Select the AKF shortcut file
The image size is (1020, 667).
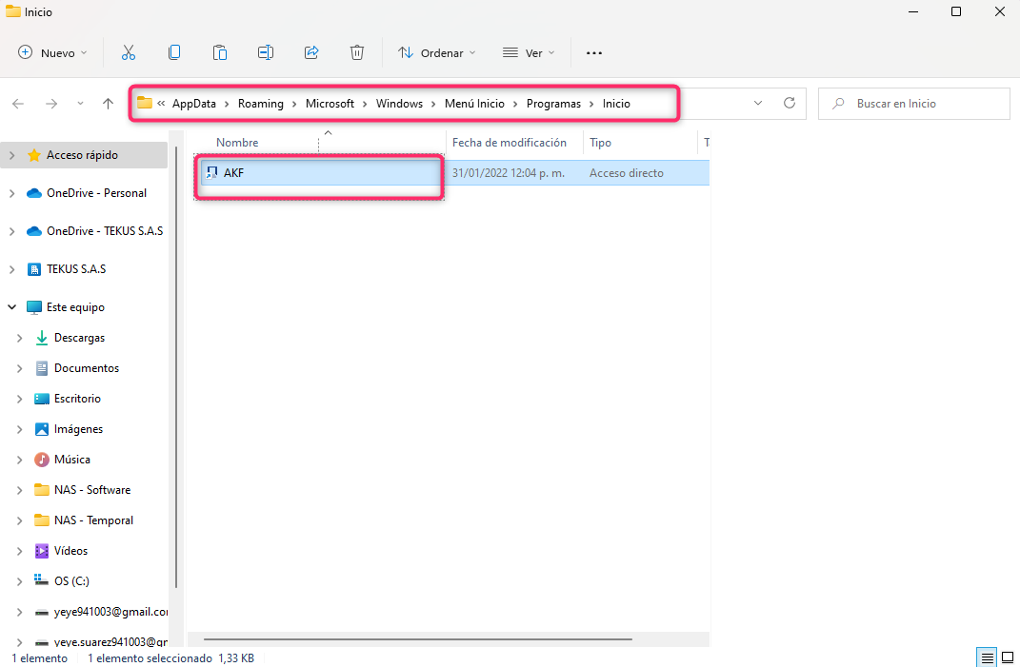pos(234,173)
